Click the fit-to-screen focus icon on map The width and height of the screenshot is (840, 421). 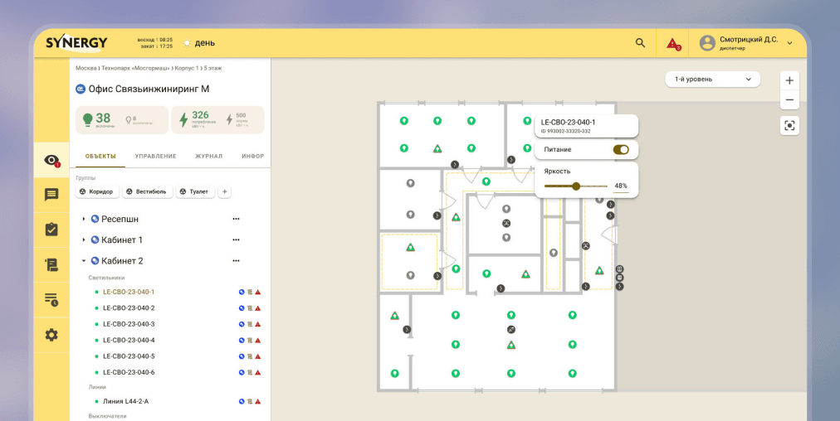coord(789,126)
